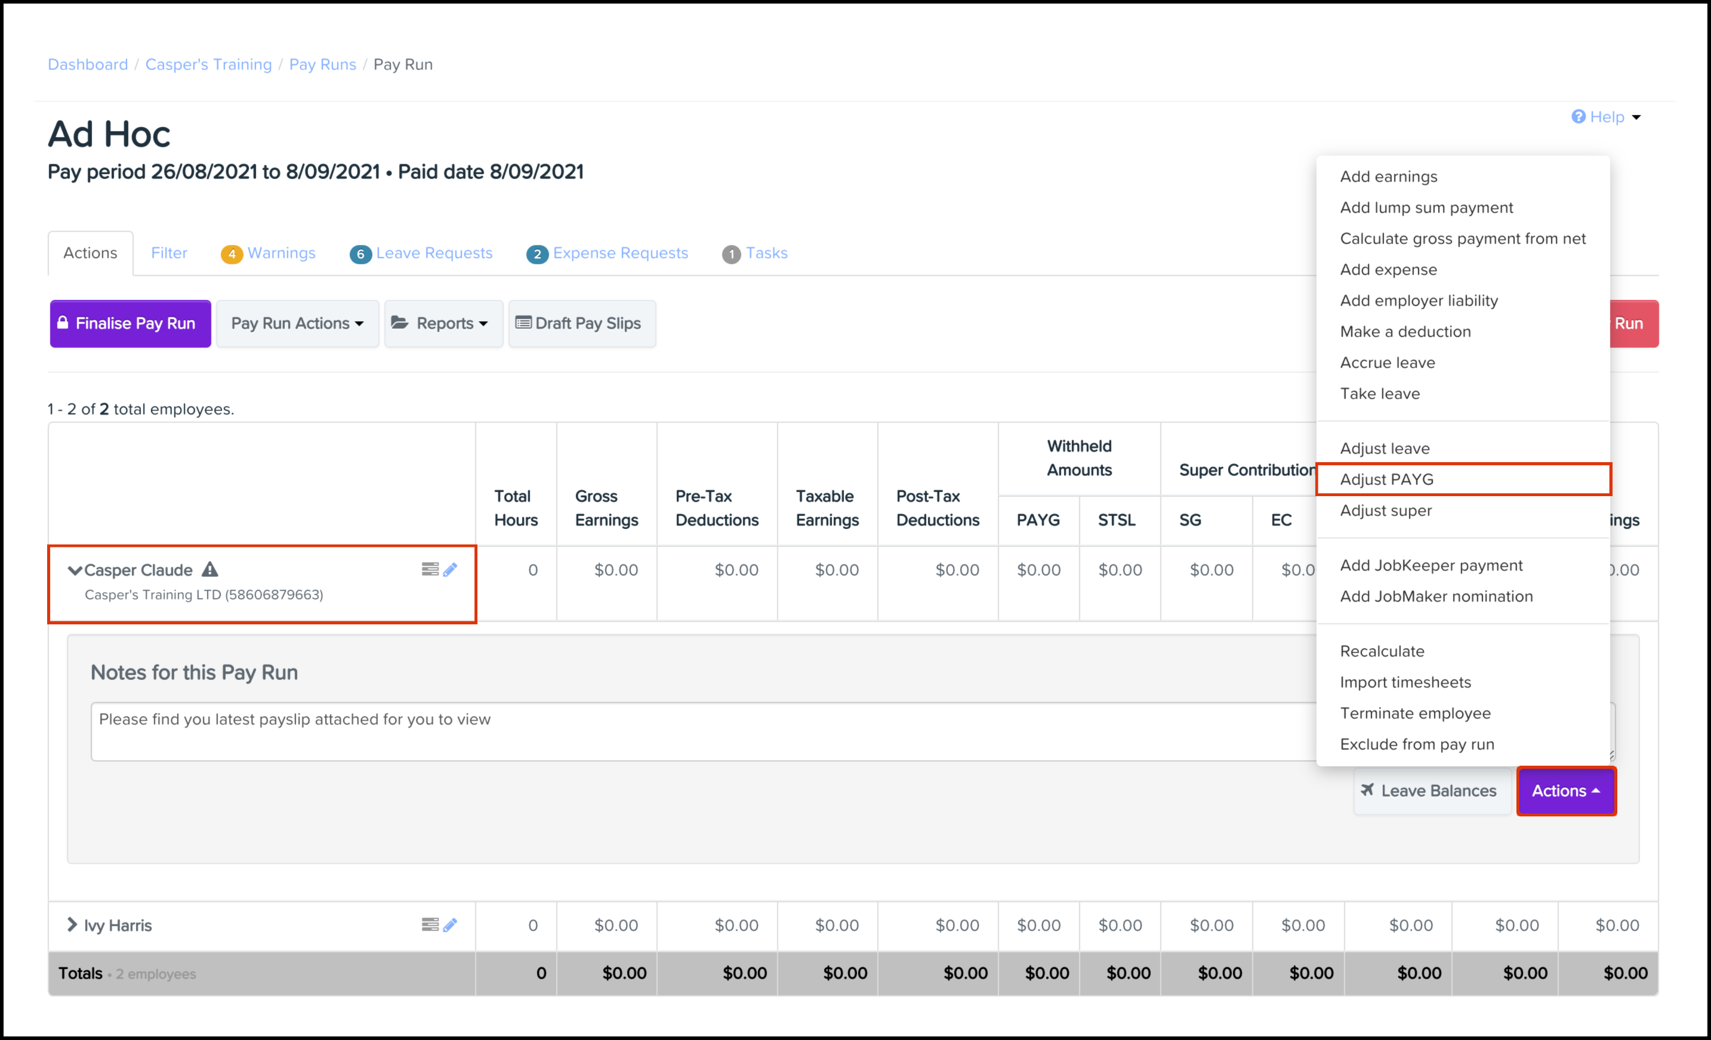Click the Leave Requests count badge

pos(360,254)
